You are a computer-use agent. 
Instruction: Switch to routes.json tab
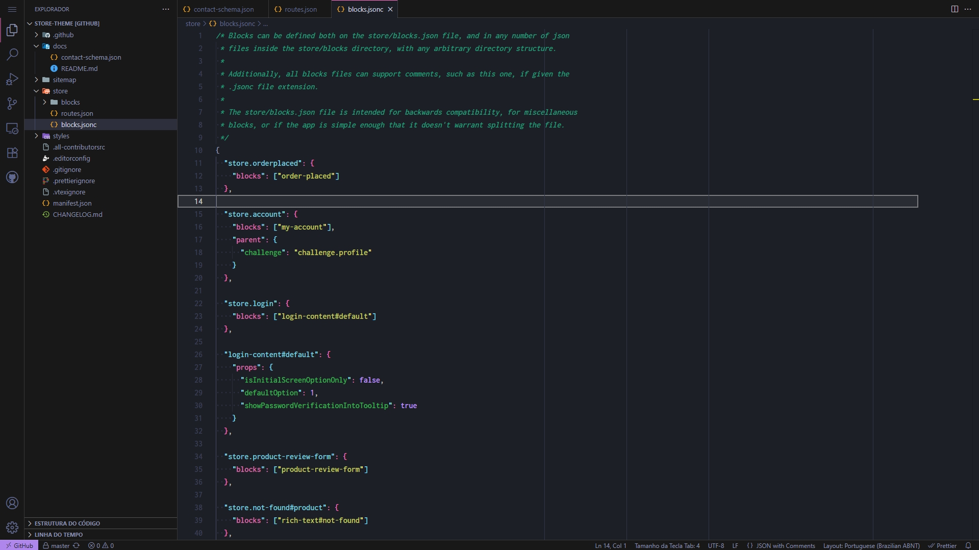300,9
